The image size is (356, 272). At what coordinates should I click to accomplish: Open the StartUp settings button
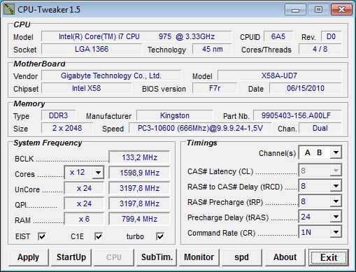pos(71,257)
